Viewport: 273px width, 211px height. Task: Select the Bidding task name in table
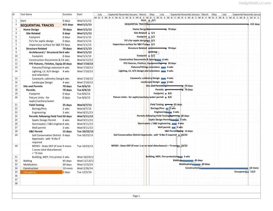(x=28, y=161)
